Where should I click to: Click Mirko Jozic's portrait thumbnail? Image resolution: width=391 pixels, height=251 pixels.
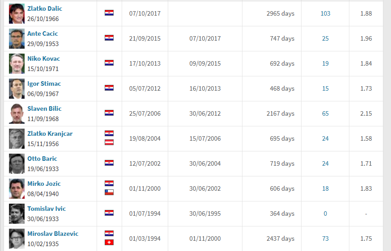pyautogui.click(x=17, y=188)
